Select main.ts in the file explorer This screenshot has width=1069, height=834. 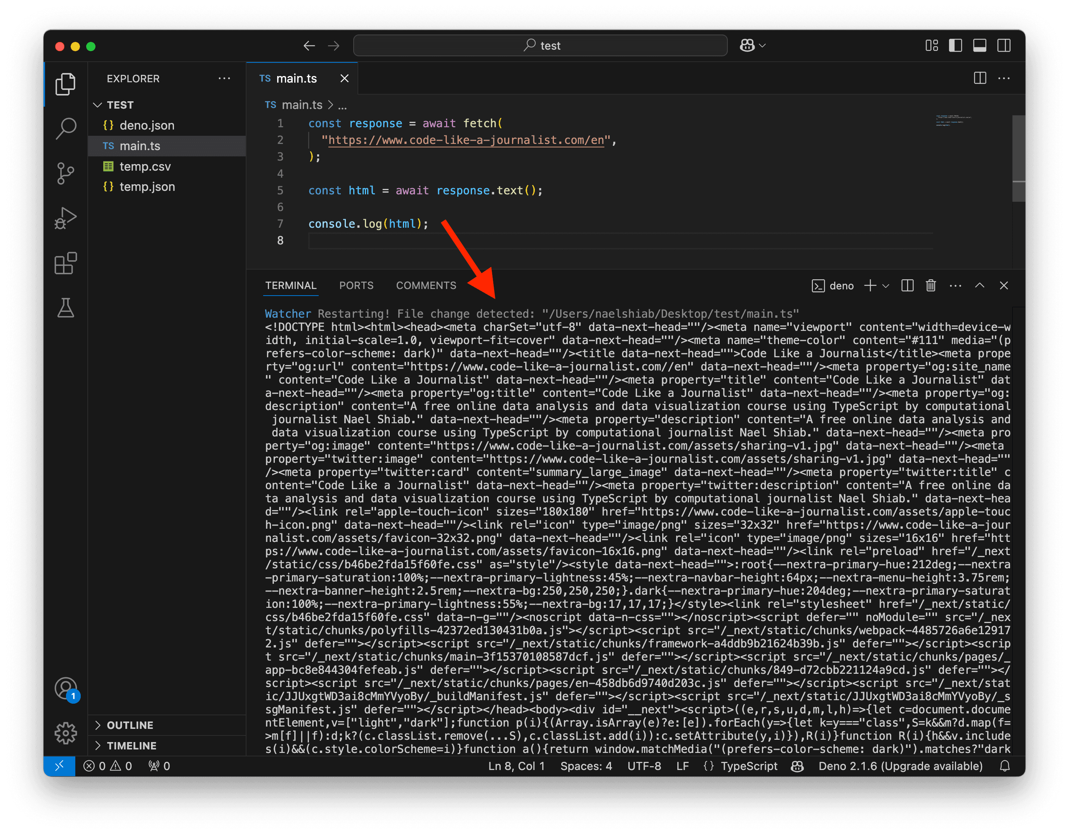tap(167, 146)
